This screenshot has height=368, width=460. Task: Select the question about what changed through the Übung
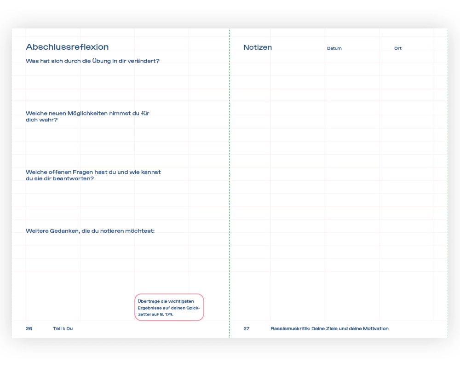(x=92, y=61)
